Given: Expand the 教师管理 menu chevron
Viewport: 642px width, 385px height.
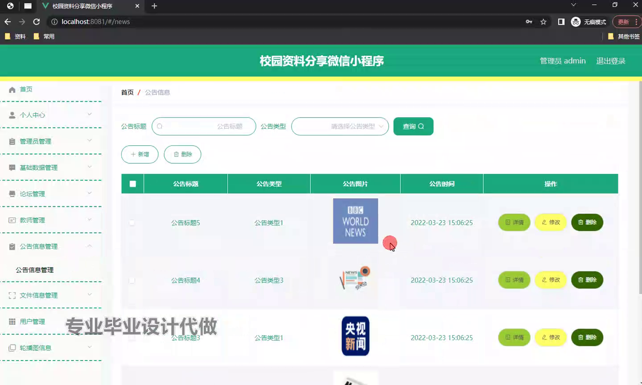Looking at the screenshot, I should [x=90, y=220].
